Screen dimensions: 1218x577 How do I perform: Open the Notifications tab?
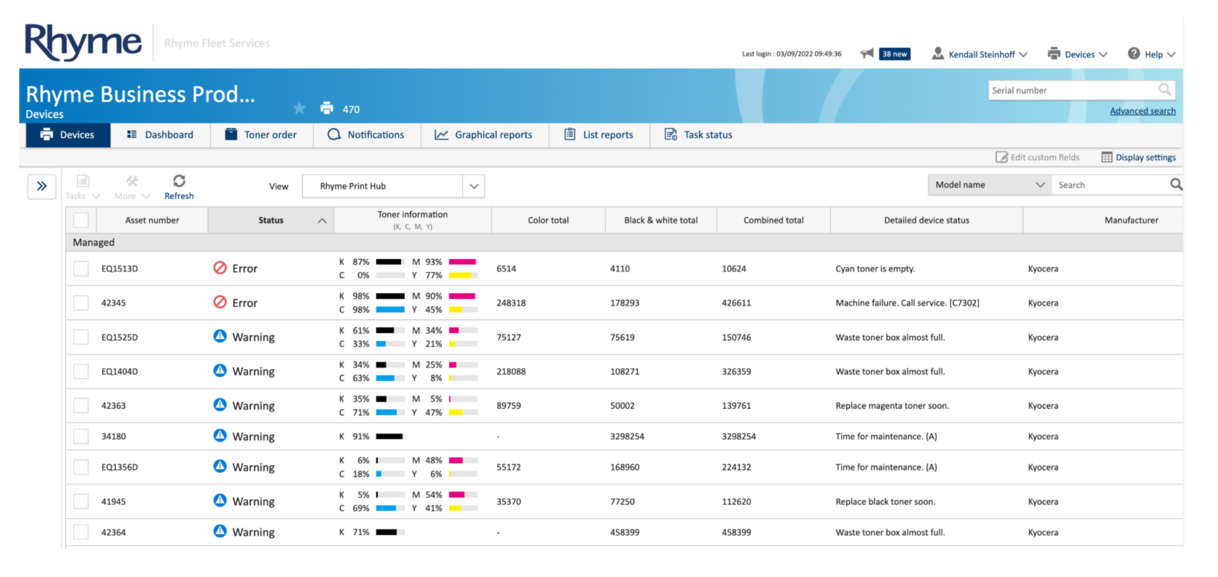click(x=367, y=135)
